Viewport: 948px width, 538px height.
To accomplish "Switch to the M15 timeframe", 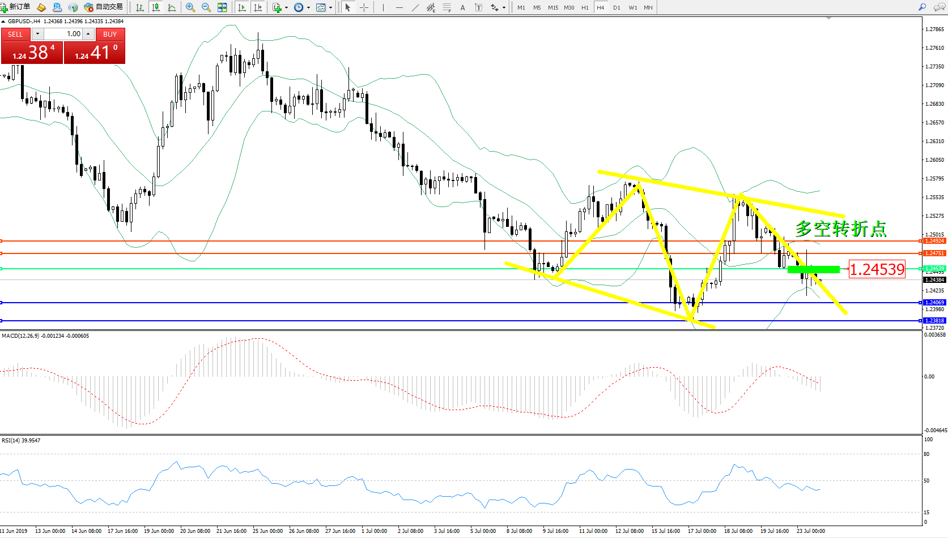I will point(553,8).
